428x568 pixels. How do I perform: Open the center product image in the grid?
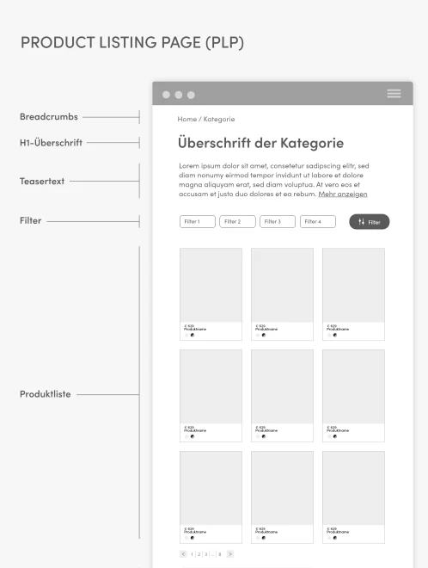tap(282, 386)
